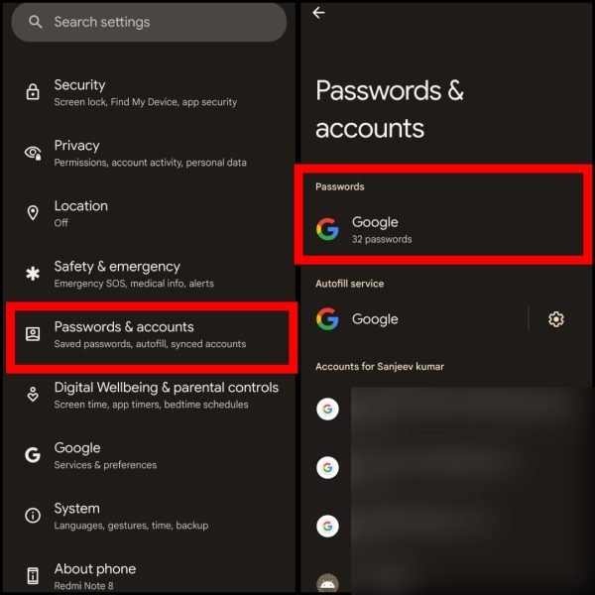This screenshot has height=595, width=595.
Task: Click the Safety & emergency asterisk icon
Action: [x=33, y=274]
